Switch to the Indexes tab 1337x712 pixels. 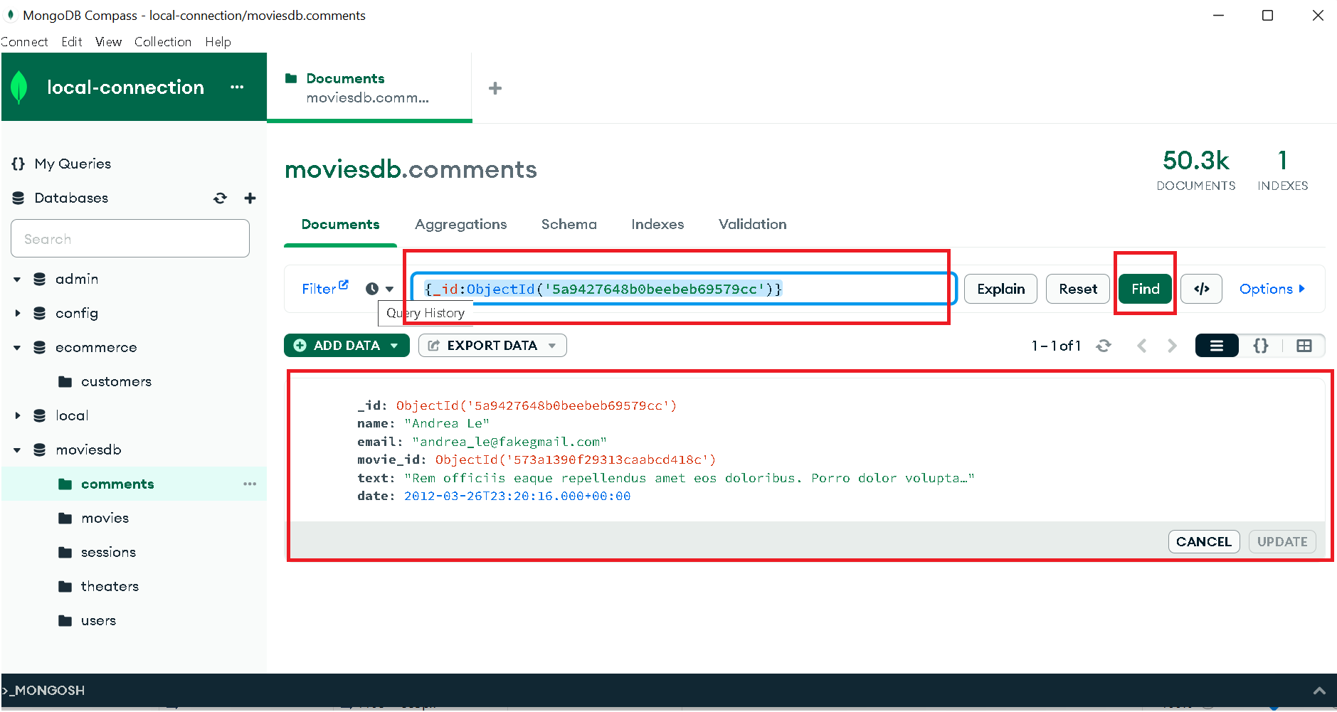(x=657, y=225)
